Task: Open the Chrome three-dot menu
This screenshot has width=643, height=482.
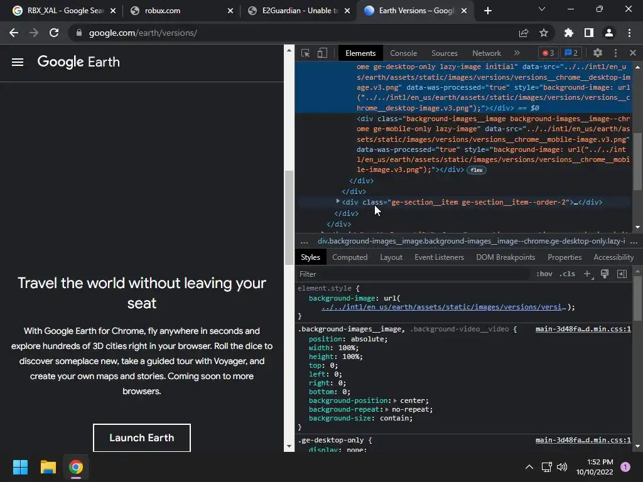Action: tap(629, 33)
